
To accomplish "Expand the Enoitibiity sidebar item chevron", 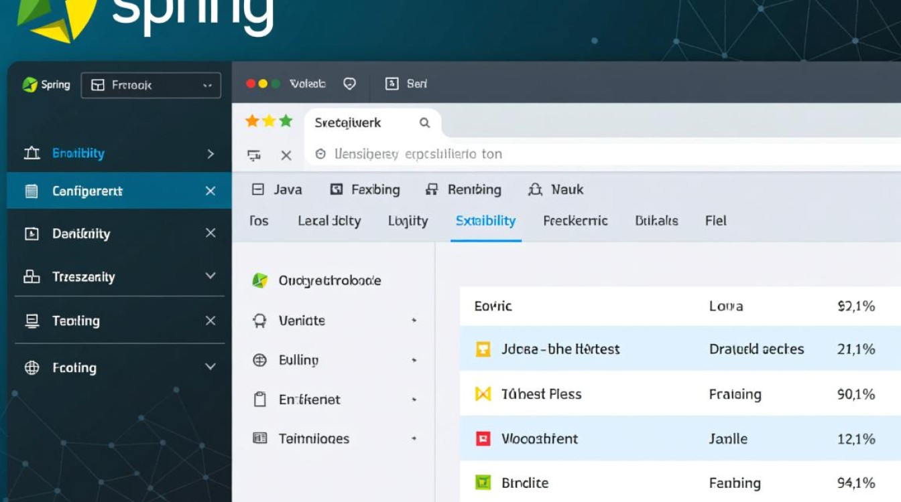I will (210, 154).
